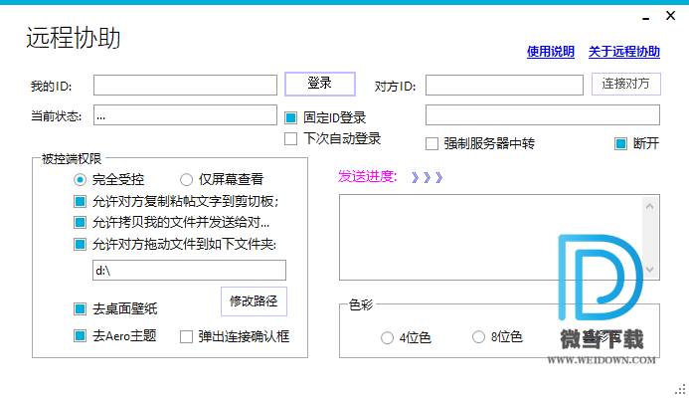Image resolution: width=689 pixels, height=398 pixels.
Task: Uncheck 允许对方复制粘帖文字到剪切板 option
Action: click(x=81, y=202)
